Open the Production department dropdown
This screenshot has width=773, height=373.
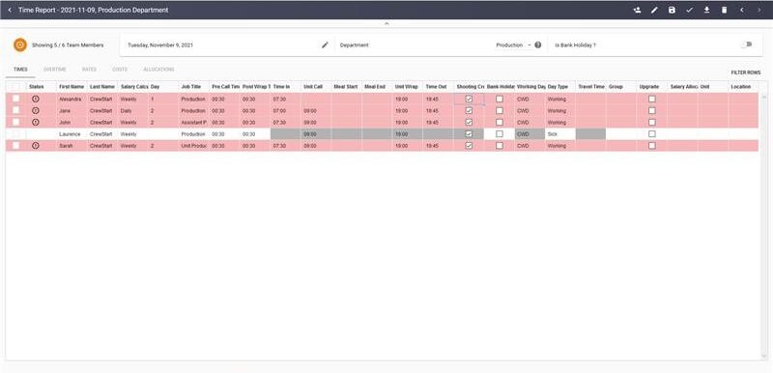[x=513, y=44]
